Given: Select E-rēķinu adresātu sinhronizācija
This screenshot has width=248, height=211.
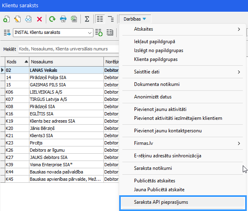Looking at the screenshot, I should pos(182,156).
